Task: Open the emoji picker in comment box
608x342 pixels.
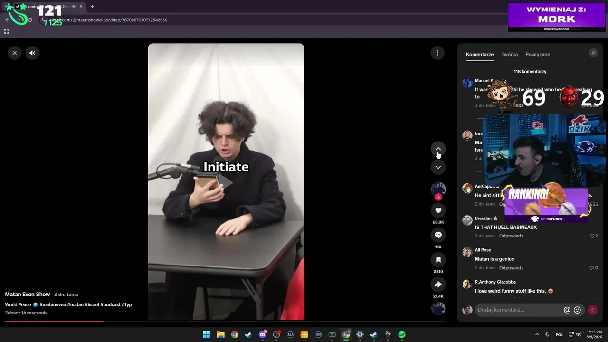Action: tap(577, 310)
